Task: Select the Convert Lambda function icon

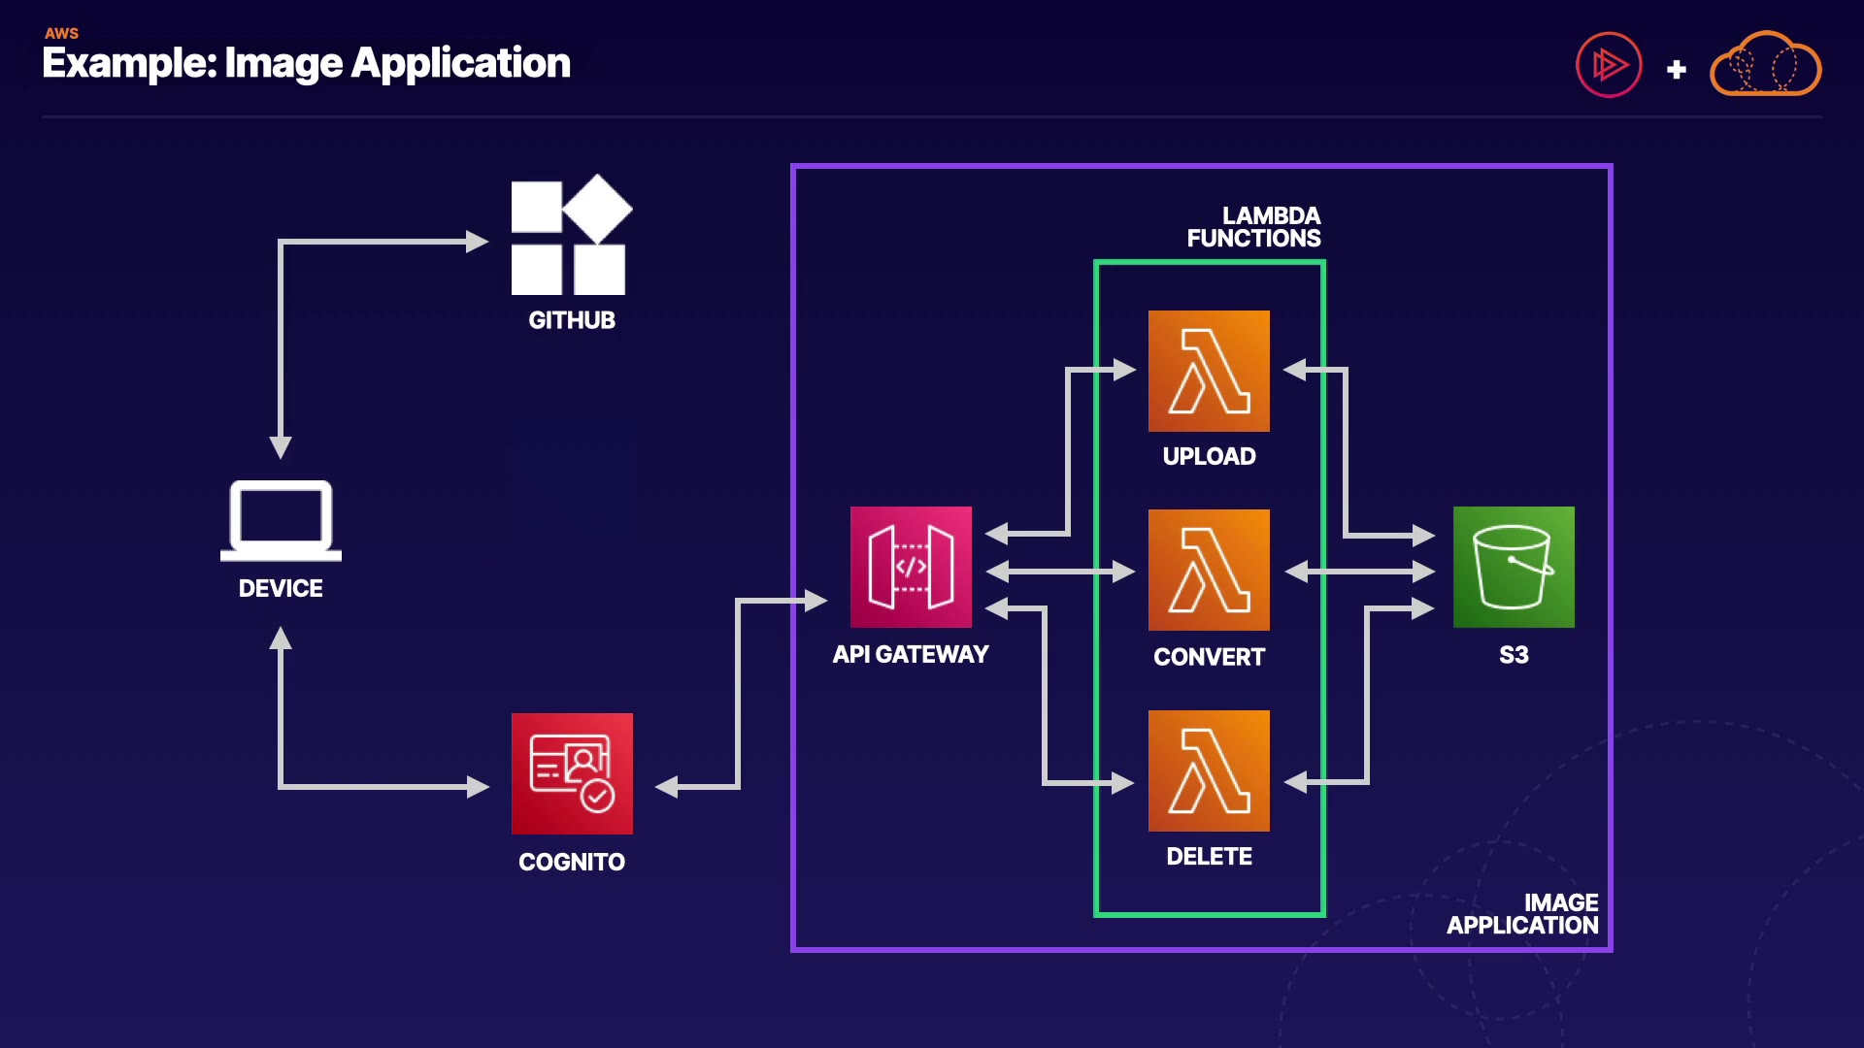Action: click(x=1209, y=570)
